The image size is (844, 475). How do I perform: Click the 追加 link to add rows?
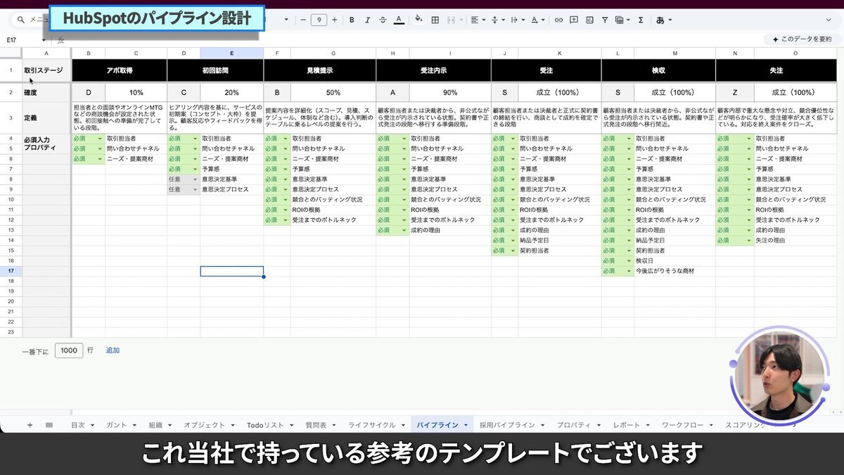pyautogui.click(x=113, y=350)
